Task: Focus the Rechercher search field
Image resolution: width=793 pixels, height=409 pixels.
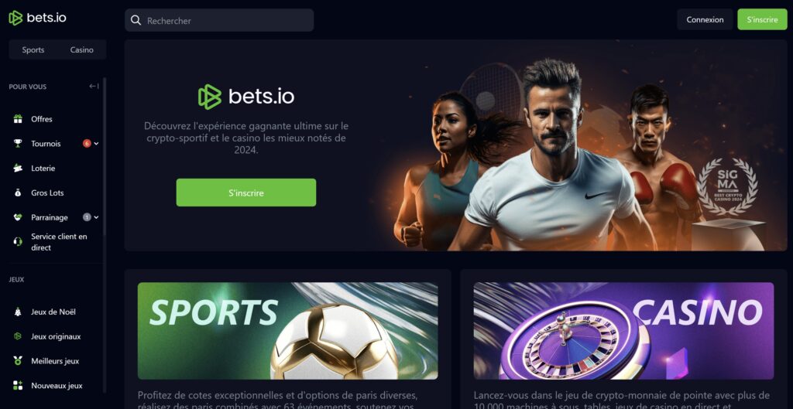Action: tap(219, 20)
